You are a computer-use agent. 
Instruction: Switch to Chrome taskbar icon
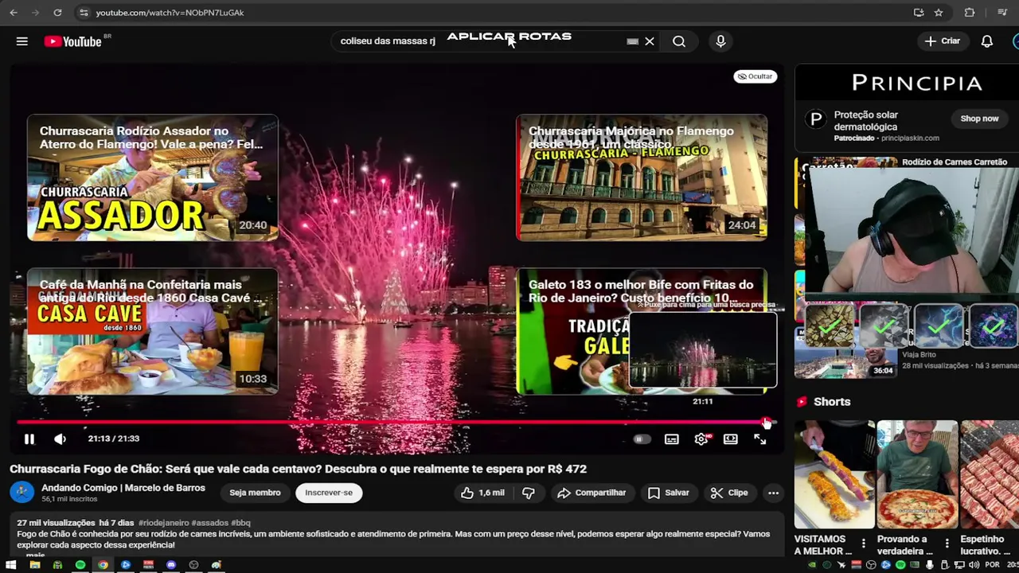(103, 565)
